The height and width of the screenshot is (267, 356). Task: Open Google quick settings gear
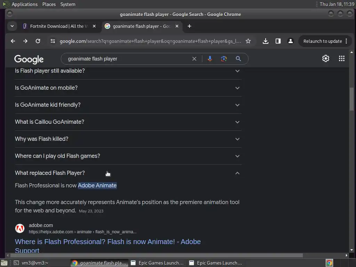pyautogui.click(x=325, y=58)
